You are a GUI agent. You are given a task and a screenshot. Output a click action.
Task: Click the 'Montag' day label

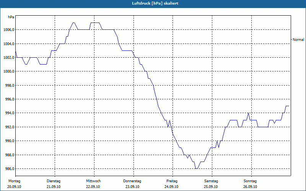coord(14,181)
